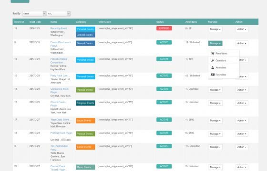Click the red EXPIRED status badge

(x=164, y=28)
